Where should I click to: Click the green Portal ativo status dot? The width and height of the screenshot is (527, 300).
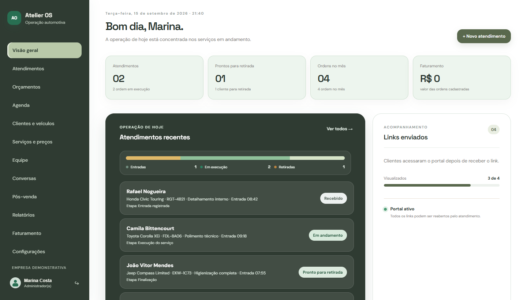click(385, 209)
